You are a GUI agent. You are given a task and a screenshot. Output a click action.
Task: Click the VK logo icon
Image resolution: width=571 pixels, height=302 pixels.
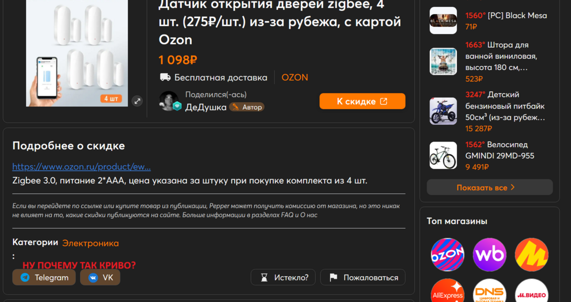tap(93, 277)
